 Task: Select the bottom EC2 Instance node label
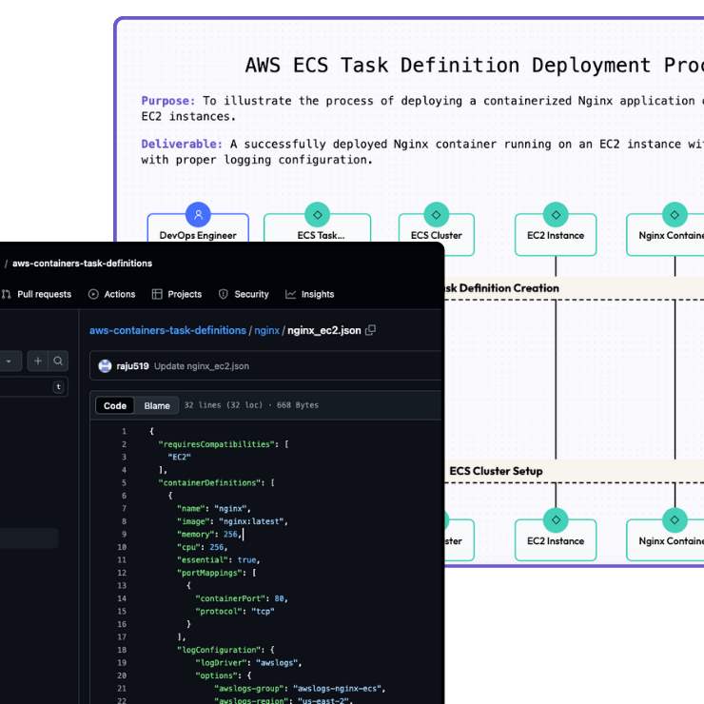(x=556, y=541)
